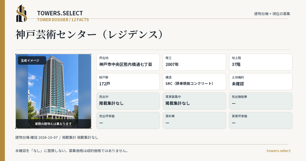Visit the towers.select link in the footer

coord(278,151)
